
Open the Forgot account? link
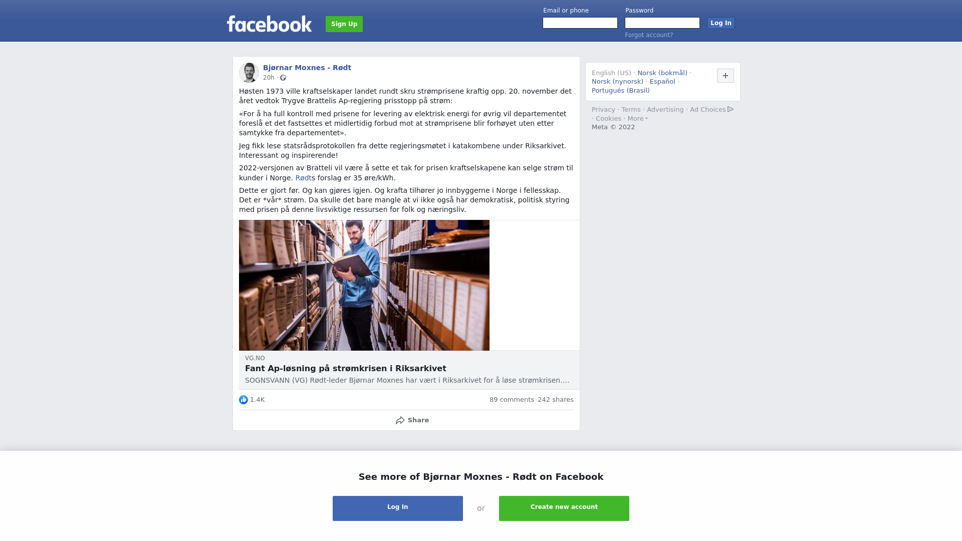(x=649, y=35)
